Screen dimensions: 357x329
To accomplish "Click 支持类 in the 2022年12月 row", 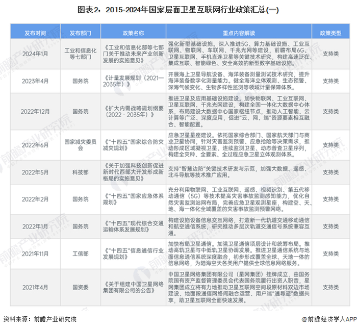I will (330, 112).
